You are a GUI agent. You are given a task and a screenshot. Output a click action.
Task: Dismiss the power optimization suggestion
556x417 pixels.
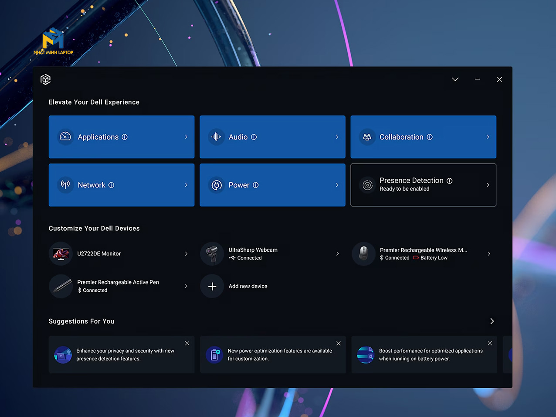coord(339,343)
